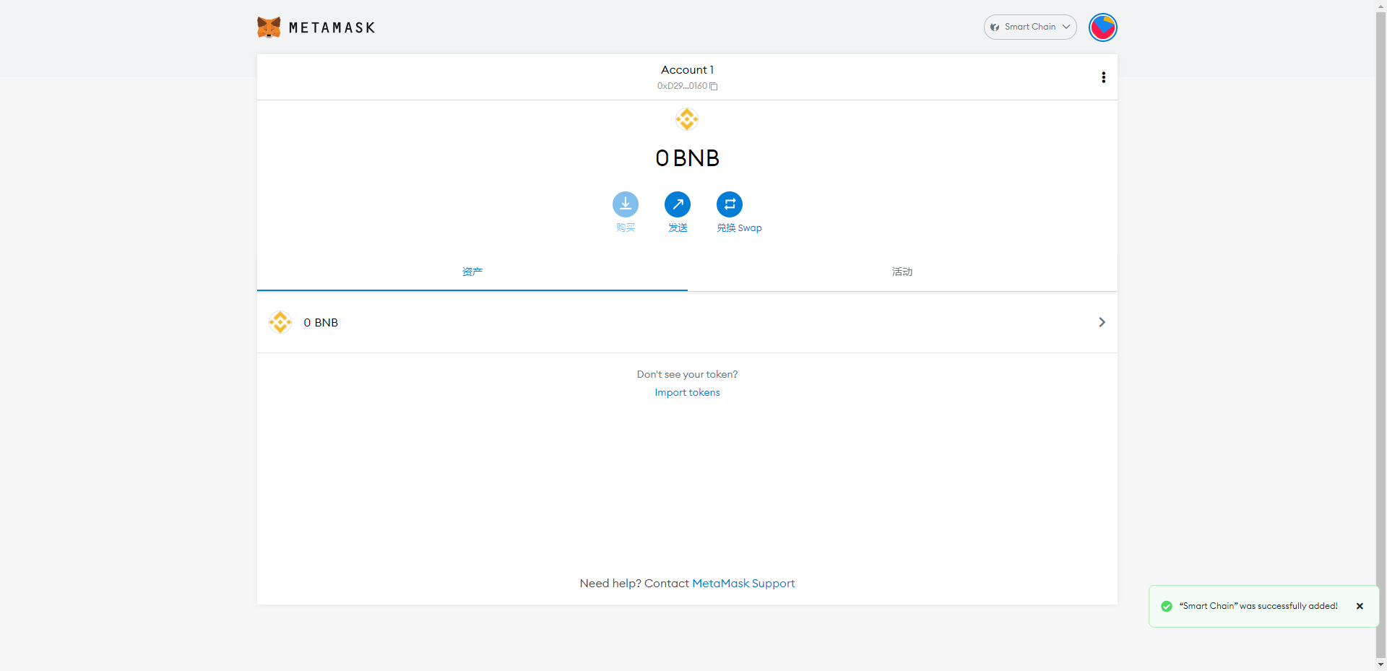Close the Smart Chain added notification
1387x671 pixels.
[1360, 606]
